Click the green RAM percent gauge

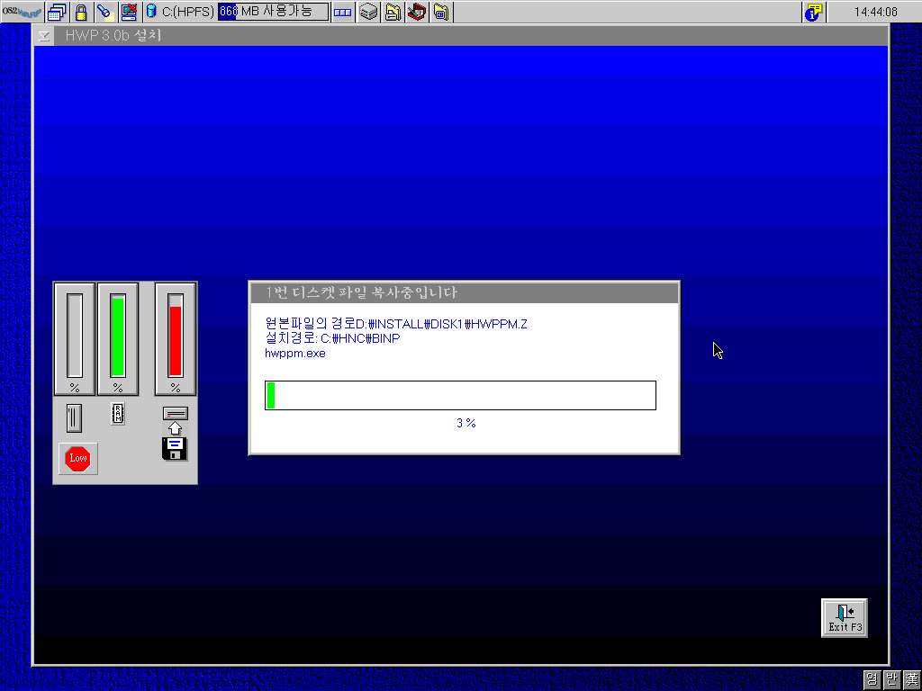(118, 339)
